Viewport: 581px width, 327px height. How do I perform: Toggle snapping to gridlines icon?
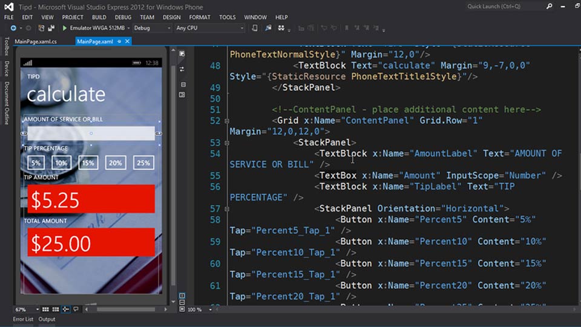pyautogui.click(x=56, y=309)
